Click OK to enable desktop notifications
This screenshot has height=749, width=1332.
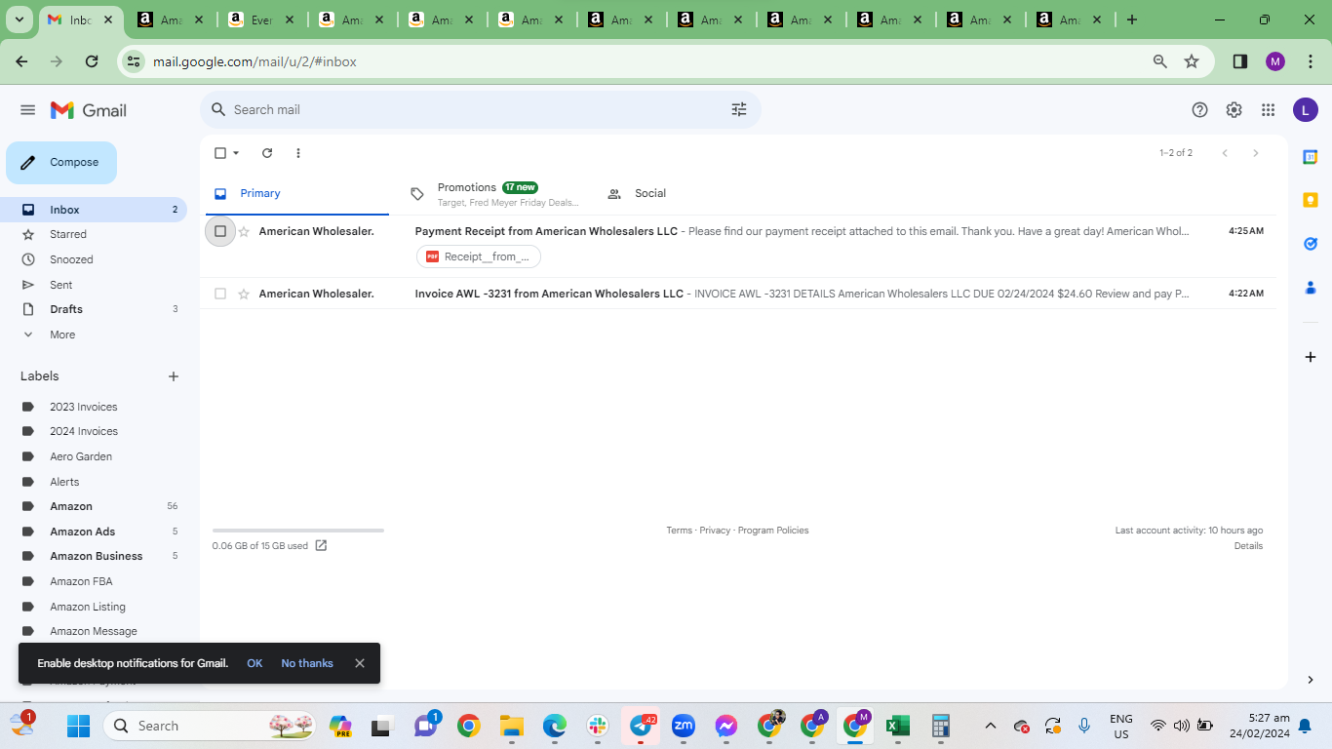click(x=255, y=663)
